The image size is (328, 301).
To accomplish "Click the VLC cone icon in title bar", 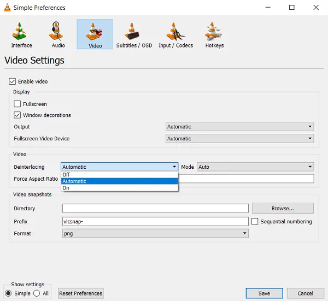I will coord(7,8).
